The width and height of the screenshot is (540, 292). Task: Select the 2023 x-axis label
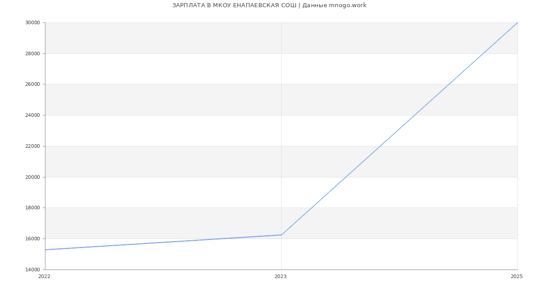(x=280, y=277)
